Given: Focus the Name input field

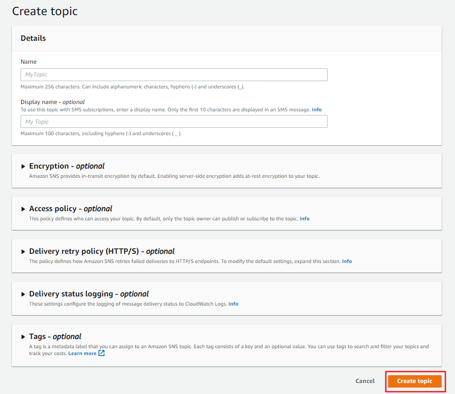Looking at the screenshot, I should [x=174, y=75].
